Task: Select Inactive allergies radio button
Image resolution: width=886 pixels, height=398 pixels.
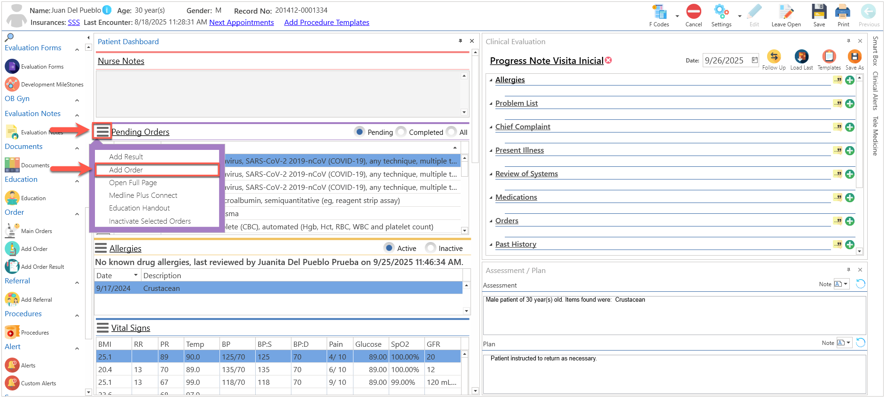Action: (430, 248)
